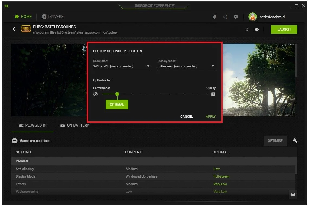The image size is (309, 207).
Task: Open custom settings wrench icon
Action: tap(295, 140)
